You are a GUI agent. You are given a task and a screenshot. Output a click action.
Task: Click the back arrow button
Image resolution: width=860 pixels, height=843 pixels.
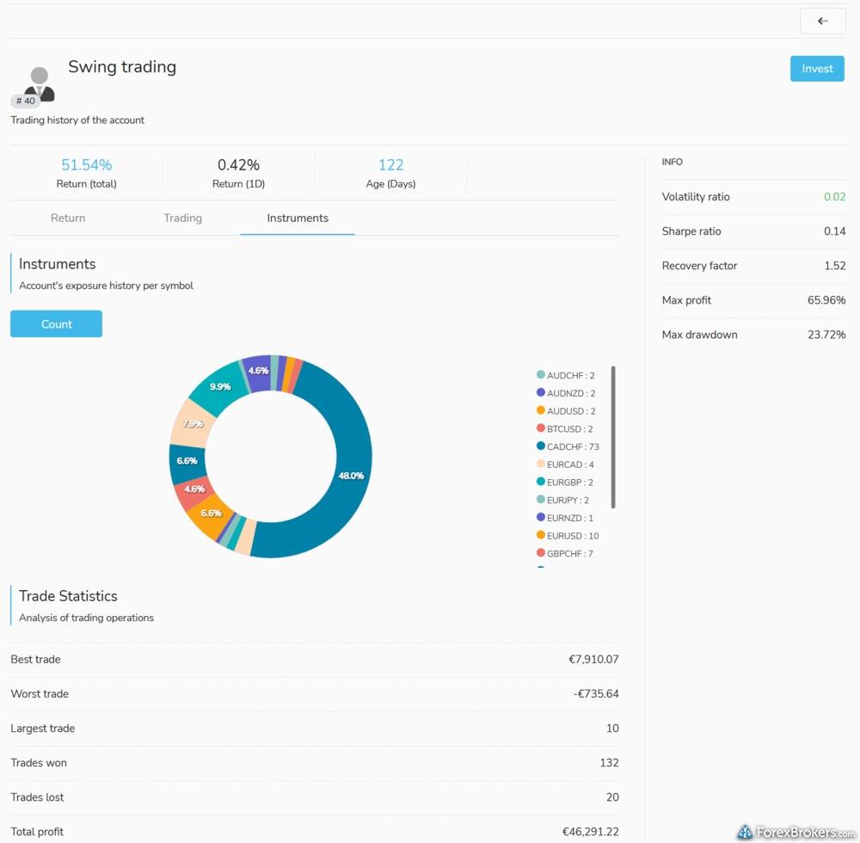click(x=822, y=21)
